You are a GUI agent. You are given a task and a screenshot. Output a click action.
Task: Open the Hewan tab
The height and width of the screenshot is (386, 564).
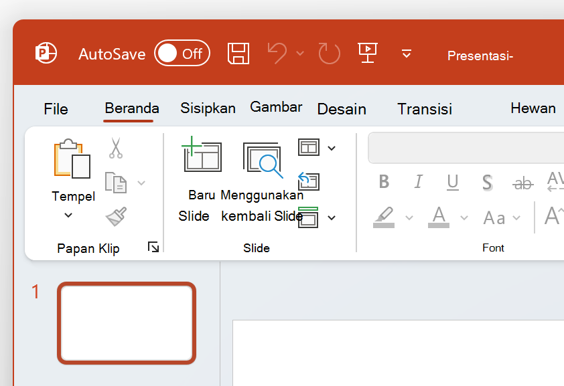point(533,108)
